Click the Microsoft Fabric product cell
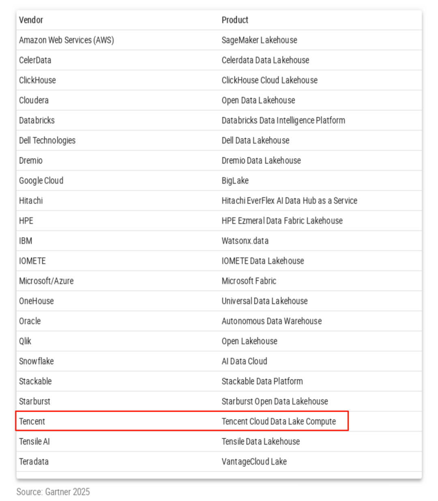 [249, 281]
